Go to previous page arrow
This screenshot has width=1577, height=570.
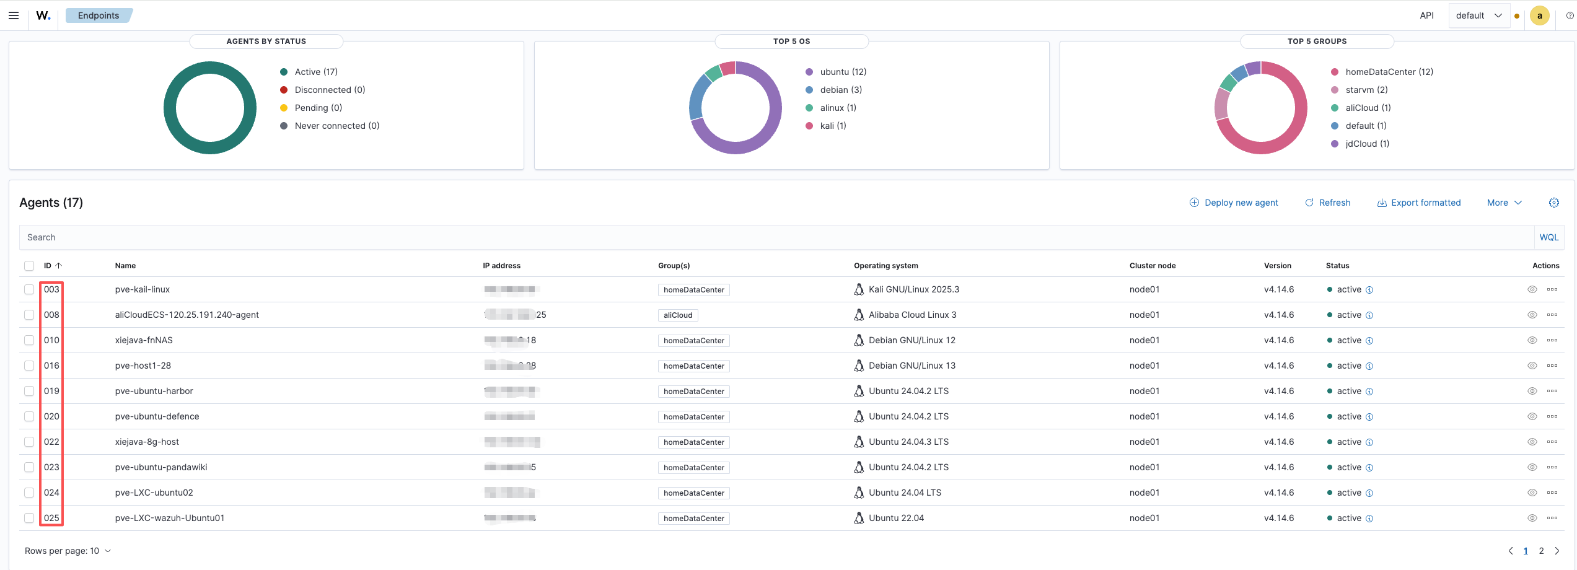tap(1511, 551)
